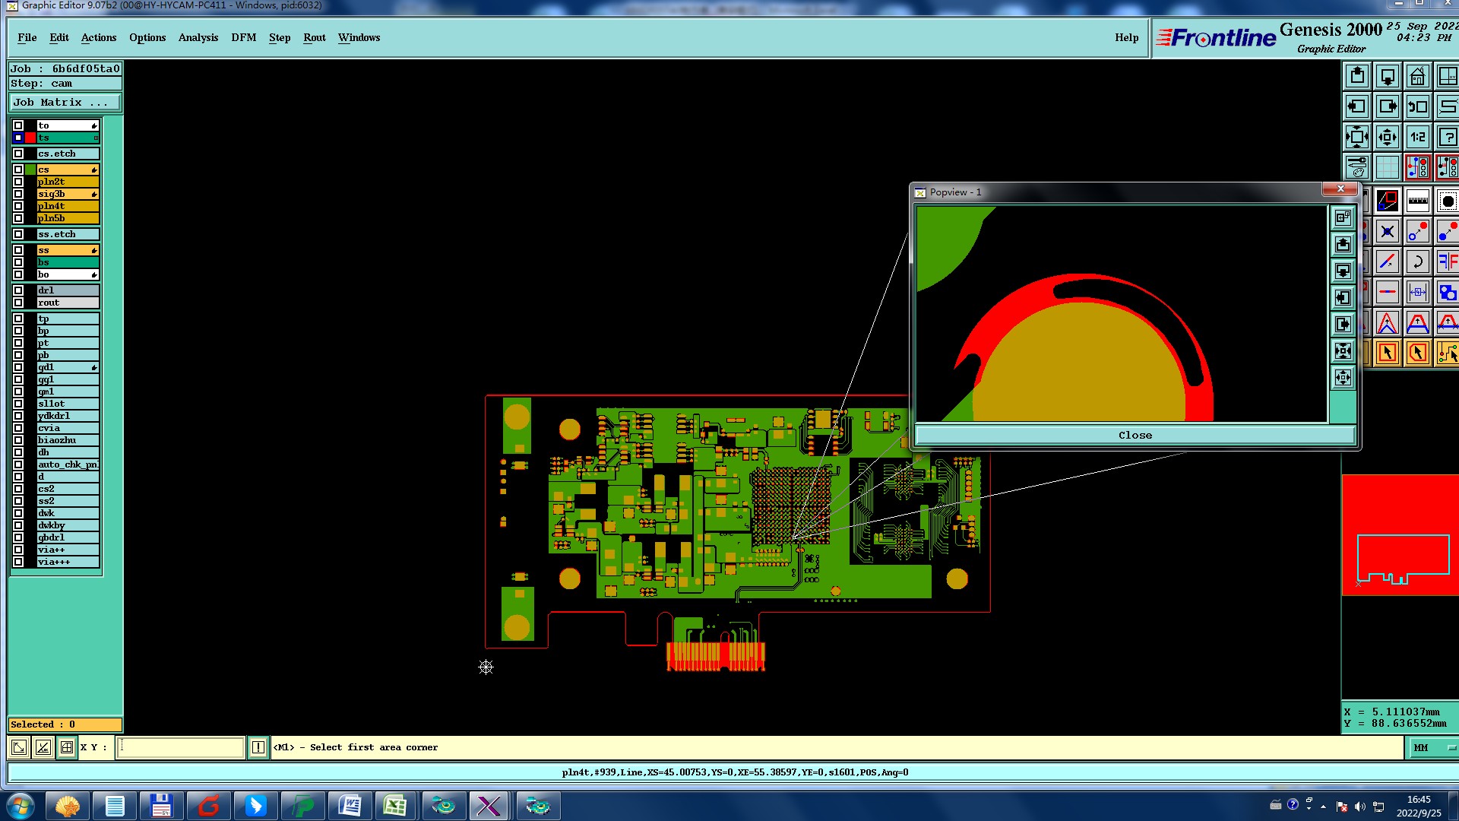Click the Help menu item
Viewport: 1459px width, 821px height.
coord(1126,37)
